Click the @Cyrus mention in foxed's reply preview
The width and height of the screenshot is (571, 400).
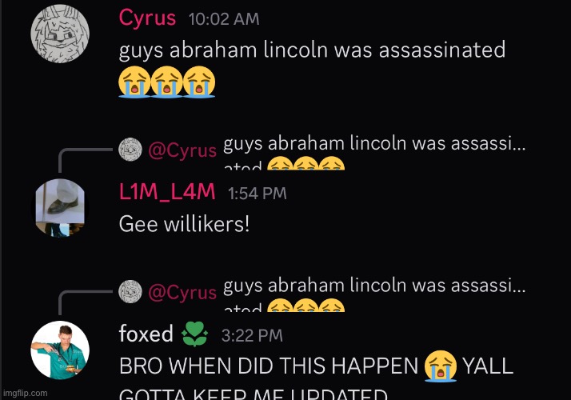click(x=182, y=292)
